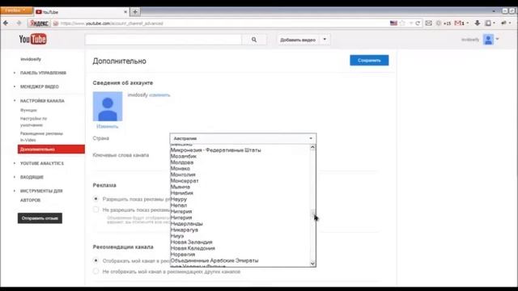The height and width of the screenshot is (291, 518).
Task: Click изменить link next to username
Action: point(159,95)
